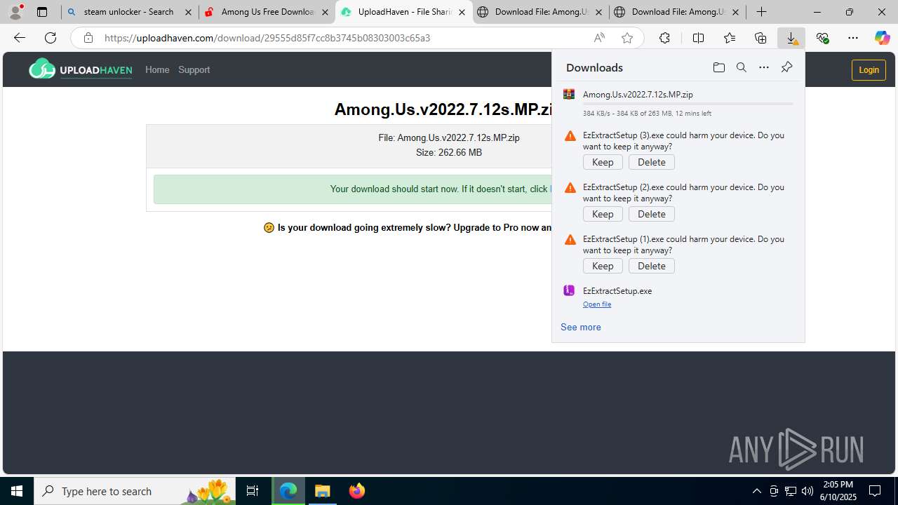This screenshot has height=505, width=898.
Task: Add this page to favorites star
Action: (x=627, y=38)
